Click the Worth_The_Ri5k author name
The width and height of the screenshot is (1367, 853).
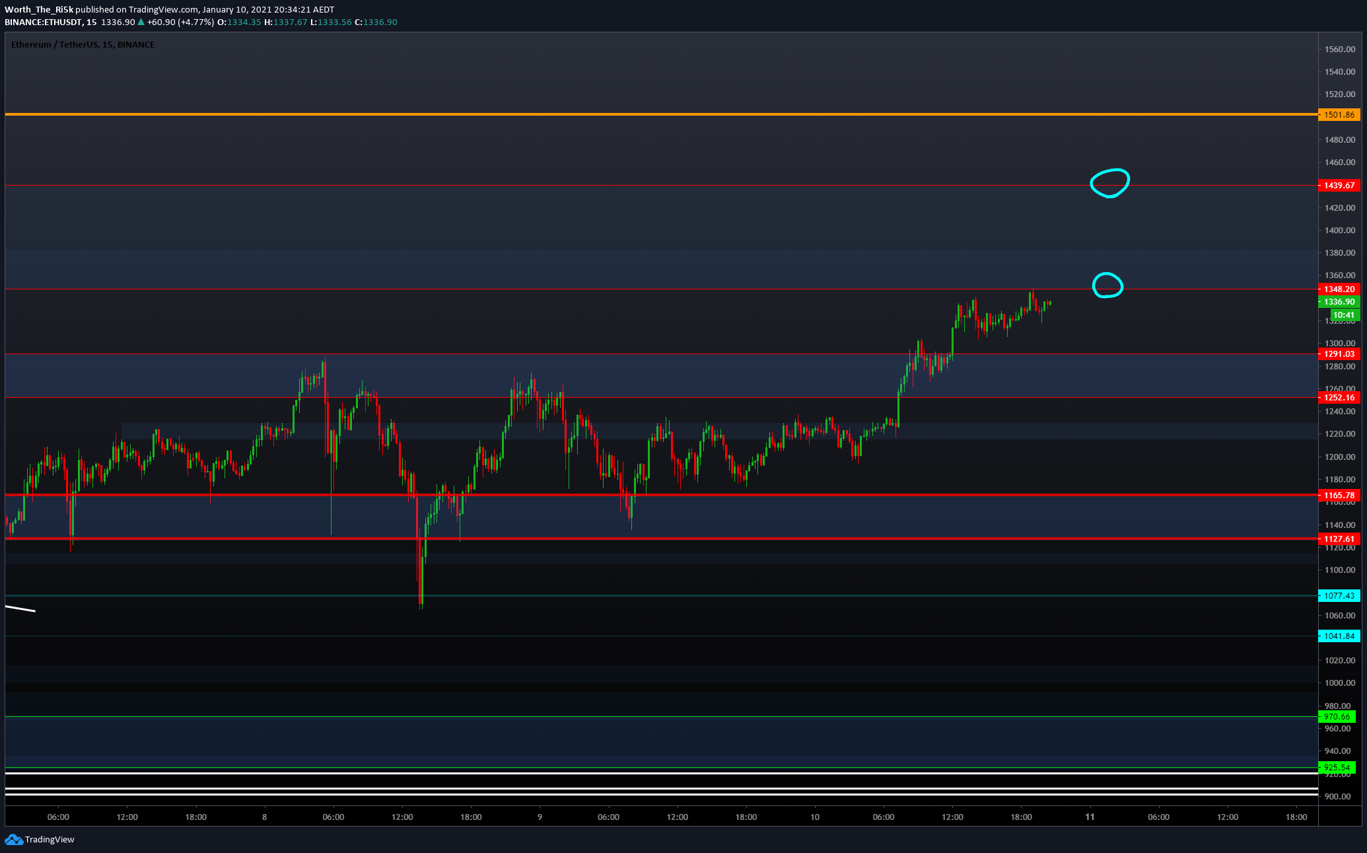click(x=39, y=9)
